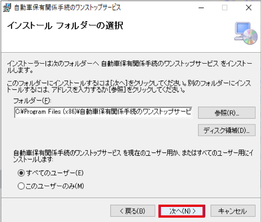The height and width of the screenshot is (222, 261).
Task: Close the installer window
Action: (249, 8)
